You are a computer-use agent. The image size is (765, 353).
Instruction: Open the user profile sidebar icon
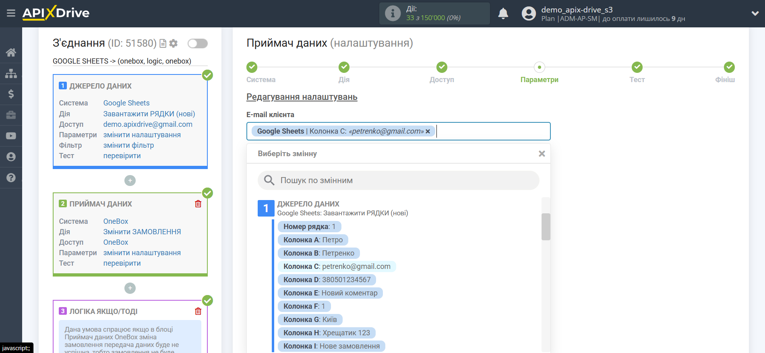11,157
